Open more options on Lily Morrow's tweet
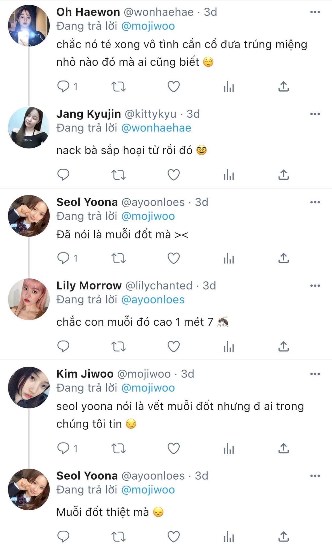Viewport: 332px width, 544px height. pos(315,286)
